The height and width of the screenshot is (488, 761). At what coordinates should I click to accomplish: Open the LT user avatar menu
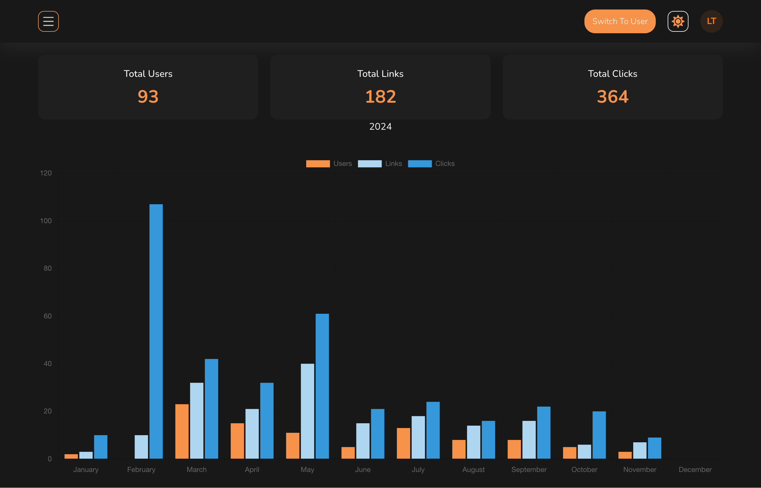pyautogui.click(x=711, y=21)
